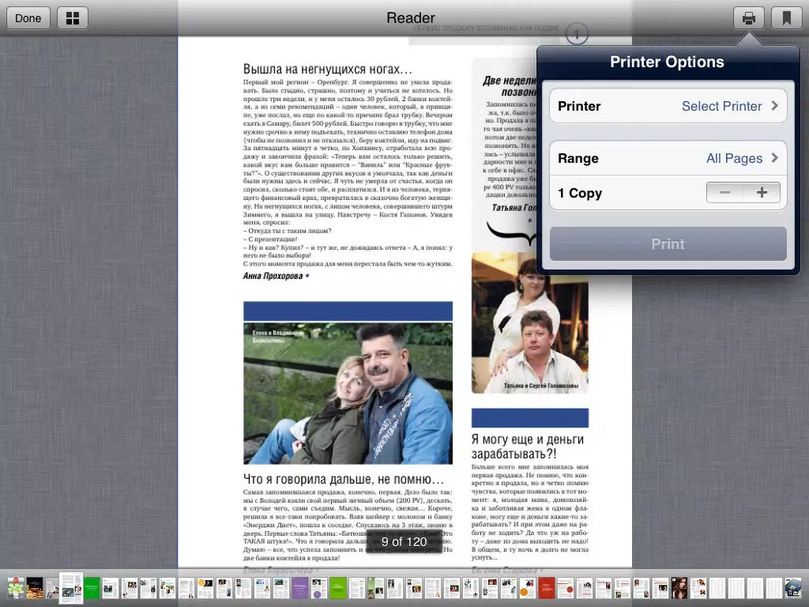Viewport: 809px width, 607px height.
Task: Decrease copies with the minus button
Action: click(x=724, y=193)
